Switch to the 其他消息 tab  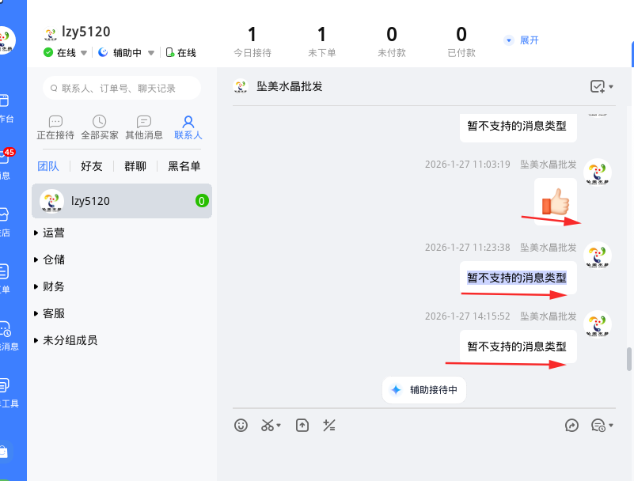(x=144, y=127)
